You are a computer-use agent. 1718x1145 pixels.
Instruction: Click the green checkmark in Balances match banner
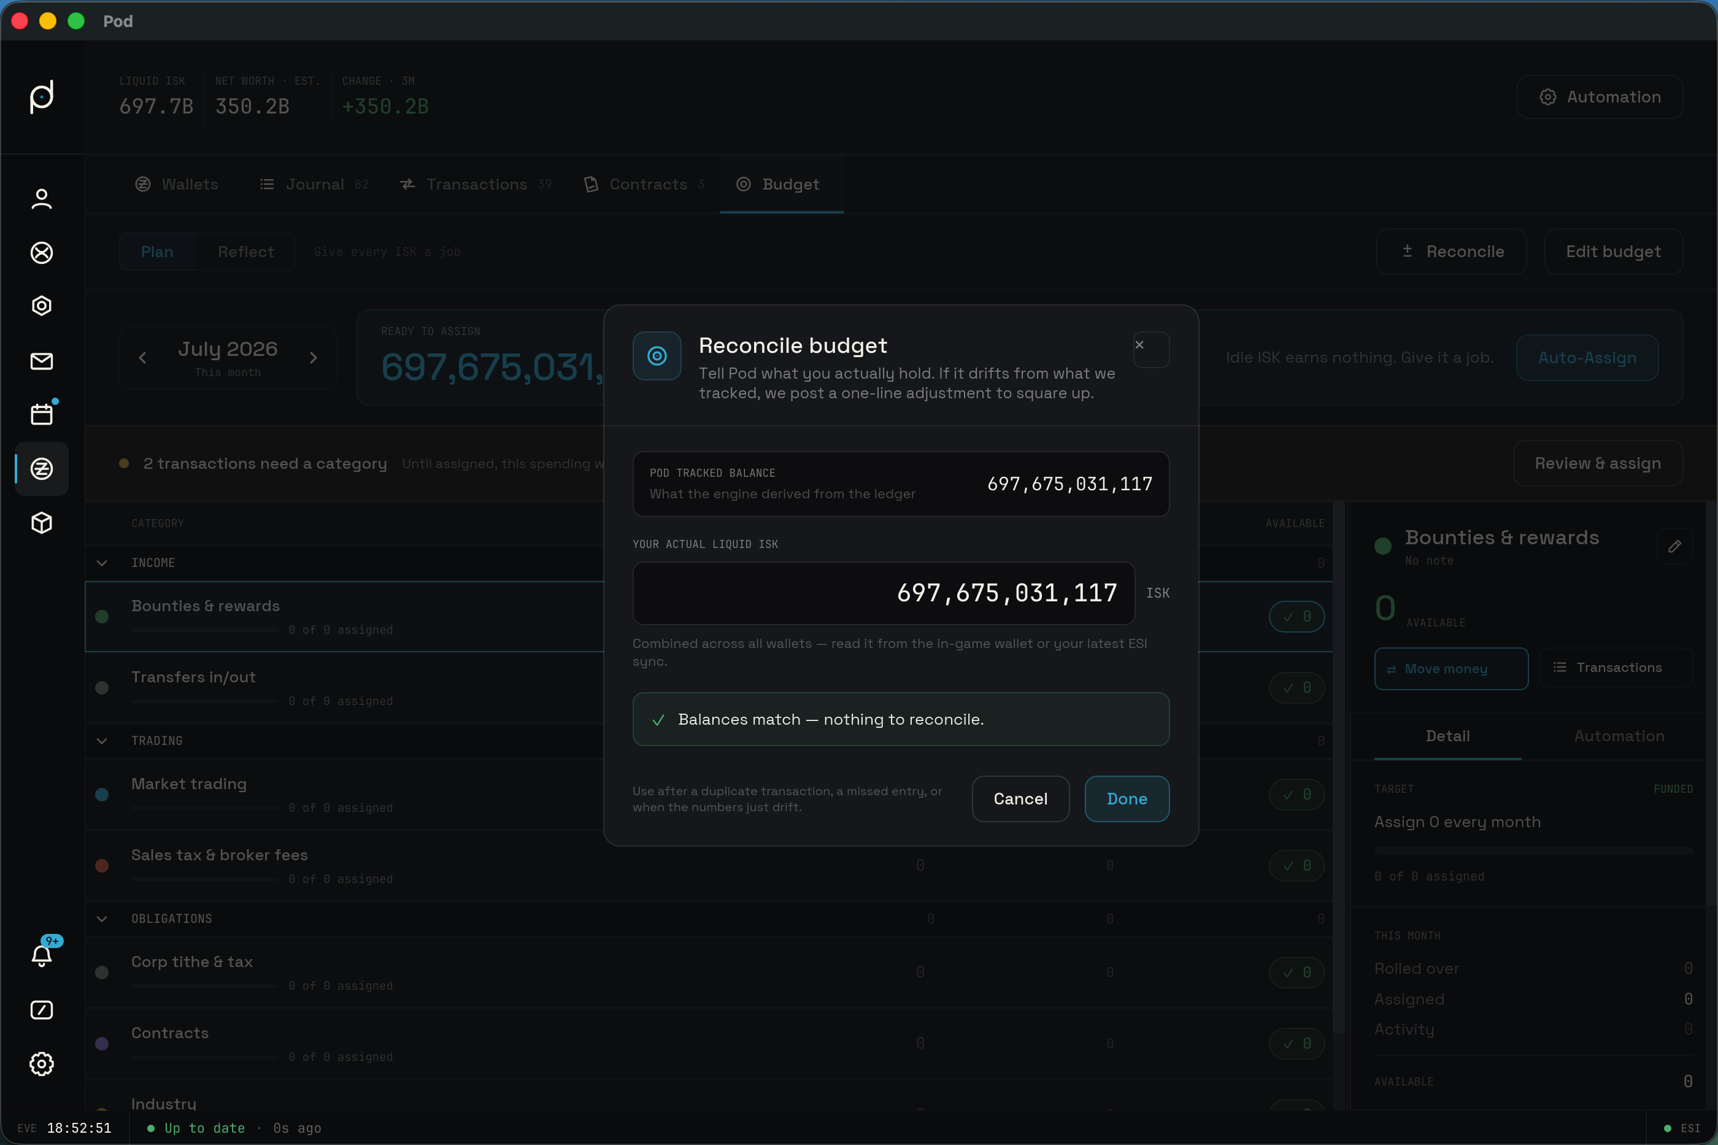[x=658, y=720]
